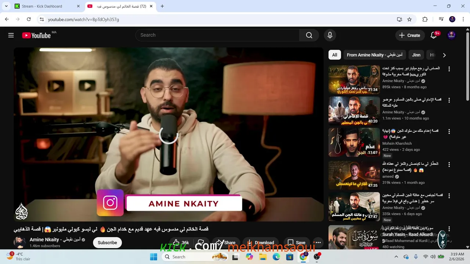Show more filter chips with right arrow
The width and height of the screenshot is (470, 264).
point(444,55)
